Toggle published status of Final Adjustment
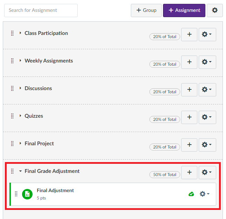The width and height of the screenshot is (226, 219). pos(191,194)
